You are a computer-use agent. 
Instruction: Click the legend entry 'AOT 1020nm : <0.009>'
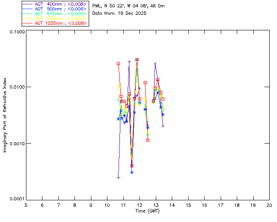pos(61,23)
